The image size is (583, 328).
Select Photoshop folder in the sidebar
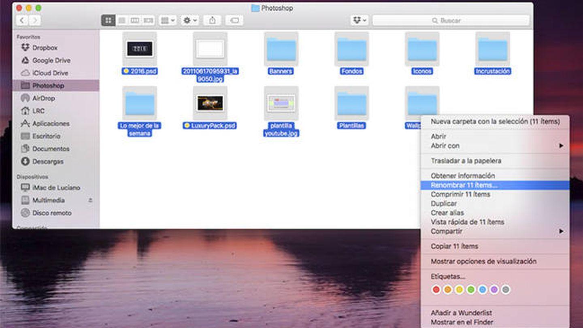tap(56, 85)
